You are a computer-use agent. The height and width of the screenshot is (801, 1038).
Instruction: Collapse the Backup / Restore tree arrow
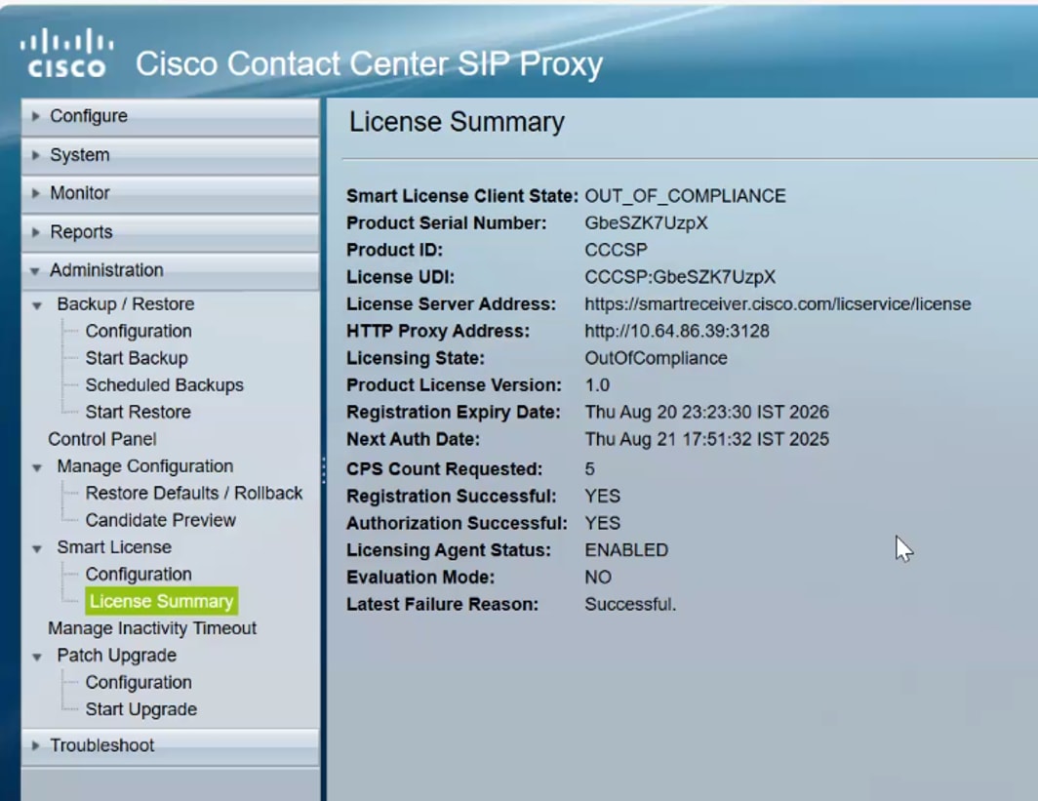click(37, 305)
